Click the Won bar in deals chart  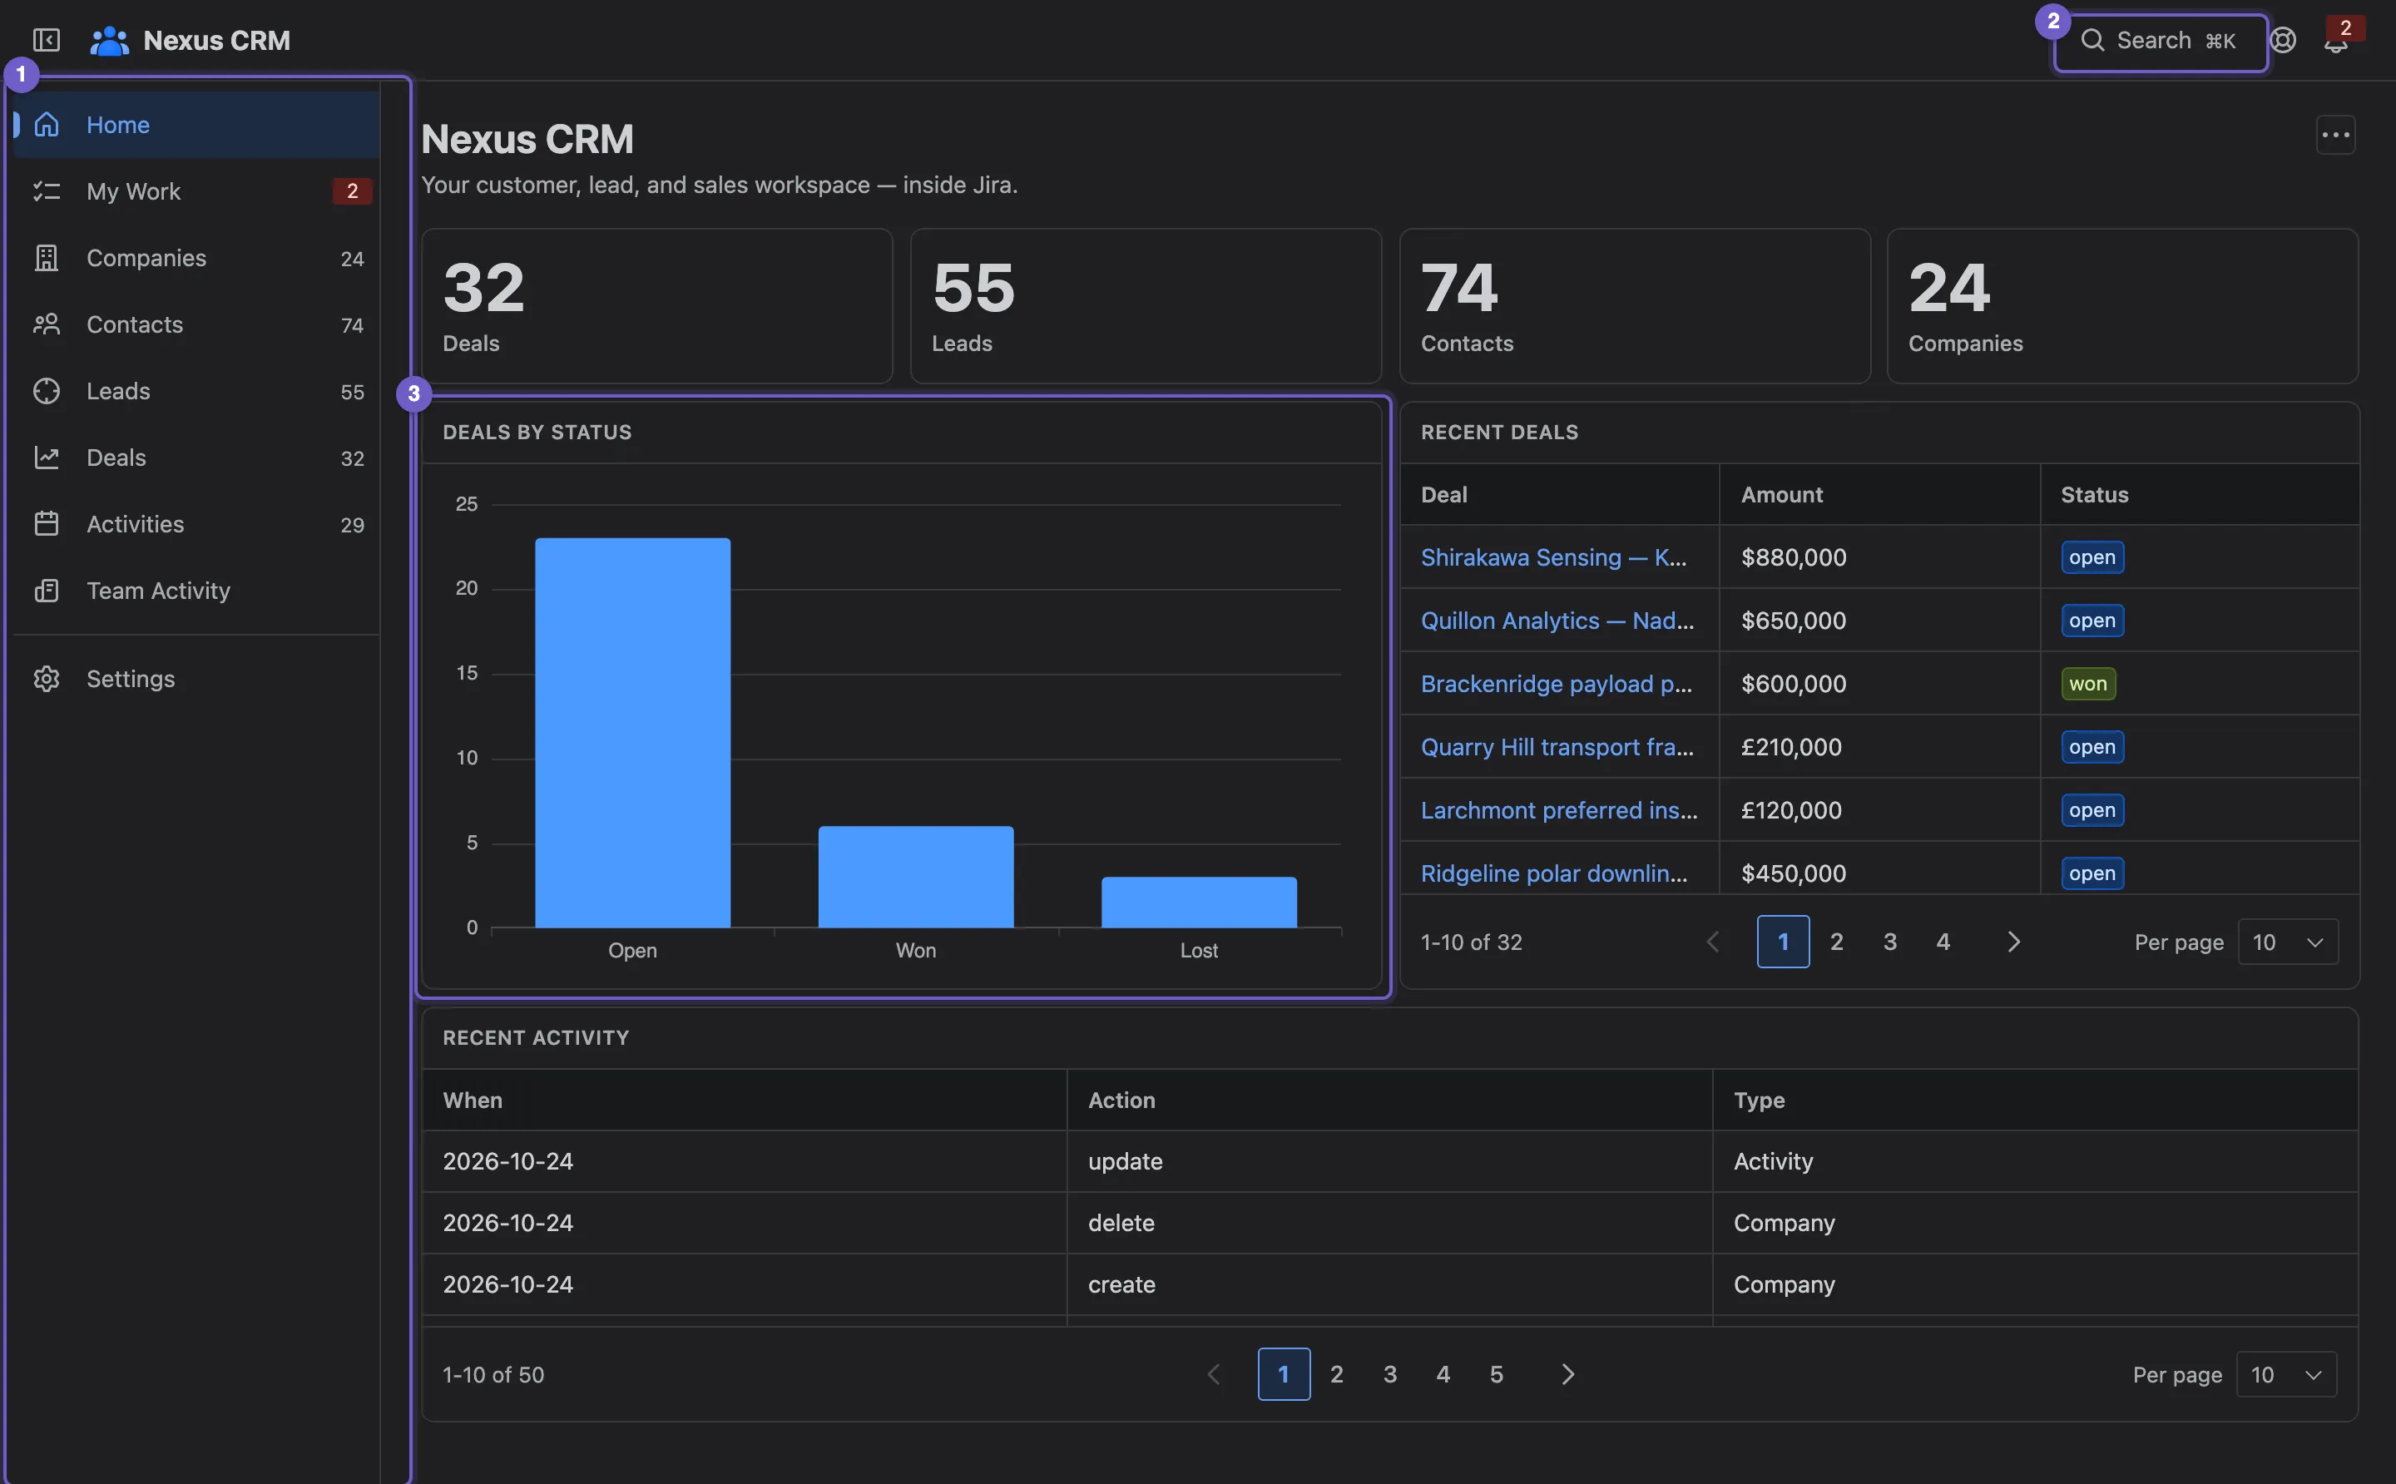point(916,878)
